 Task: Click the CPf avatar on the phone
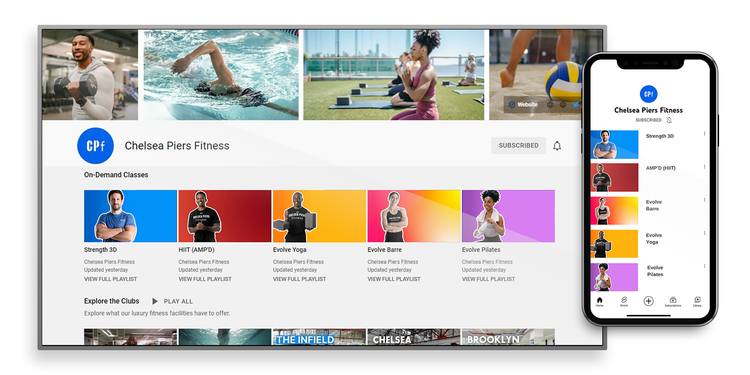point(649,94)
